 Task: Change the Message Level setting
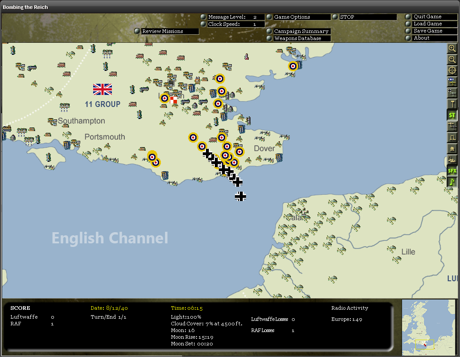click(233, 17)
